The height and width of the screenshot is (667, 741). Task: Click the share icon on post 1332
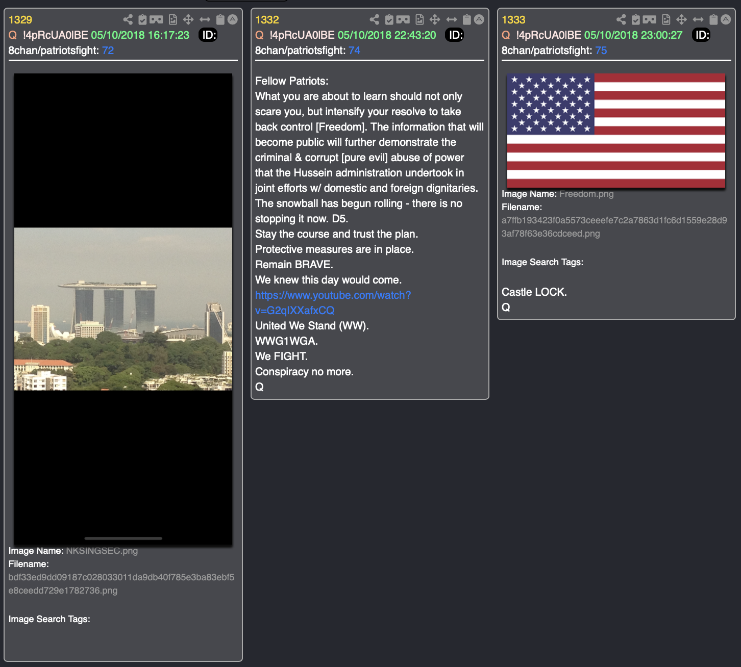click(x=374, y=19)
